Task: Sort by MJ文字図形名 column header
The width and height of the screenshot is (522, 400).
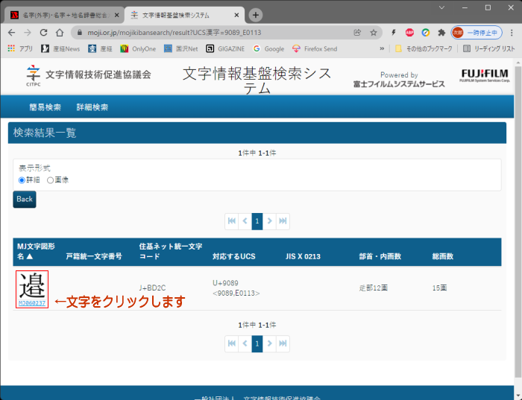Action: [36, 251]
